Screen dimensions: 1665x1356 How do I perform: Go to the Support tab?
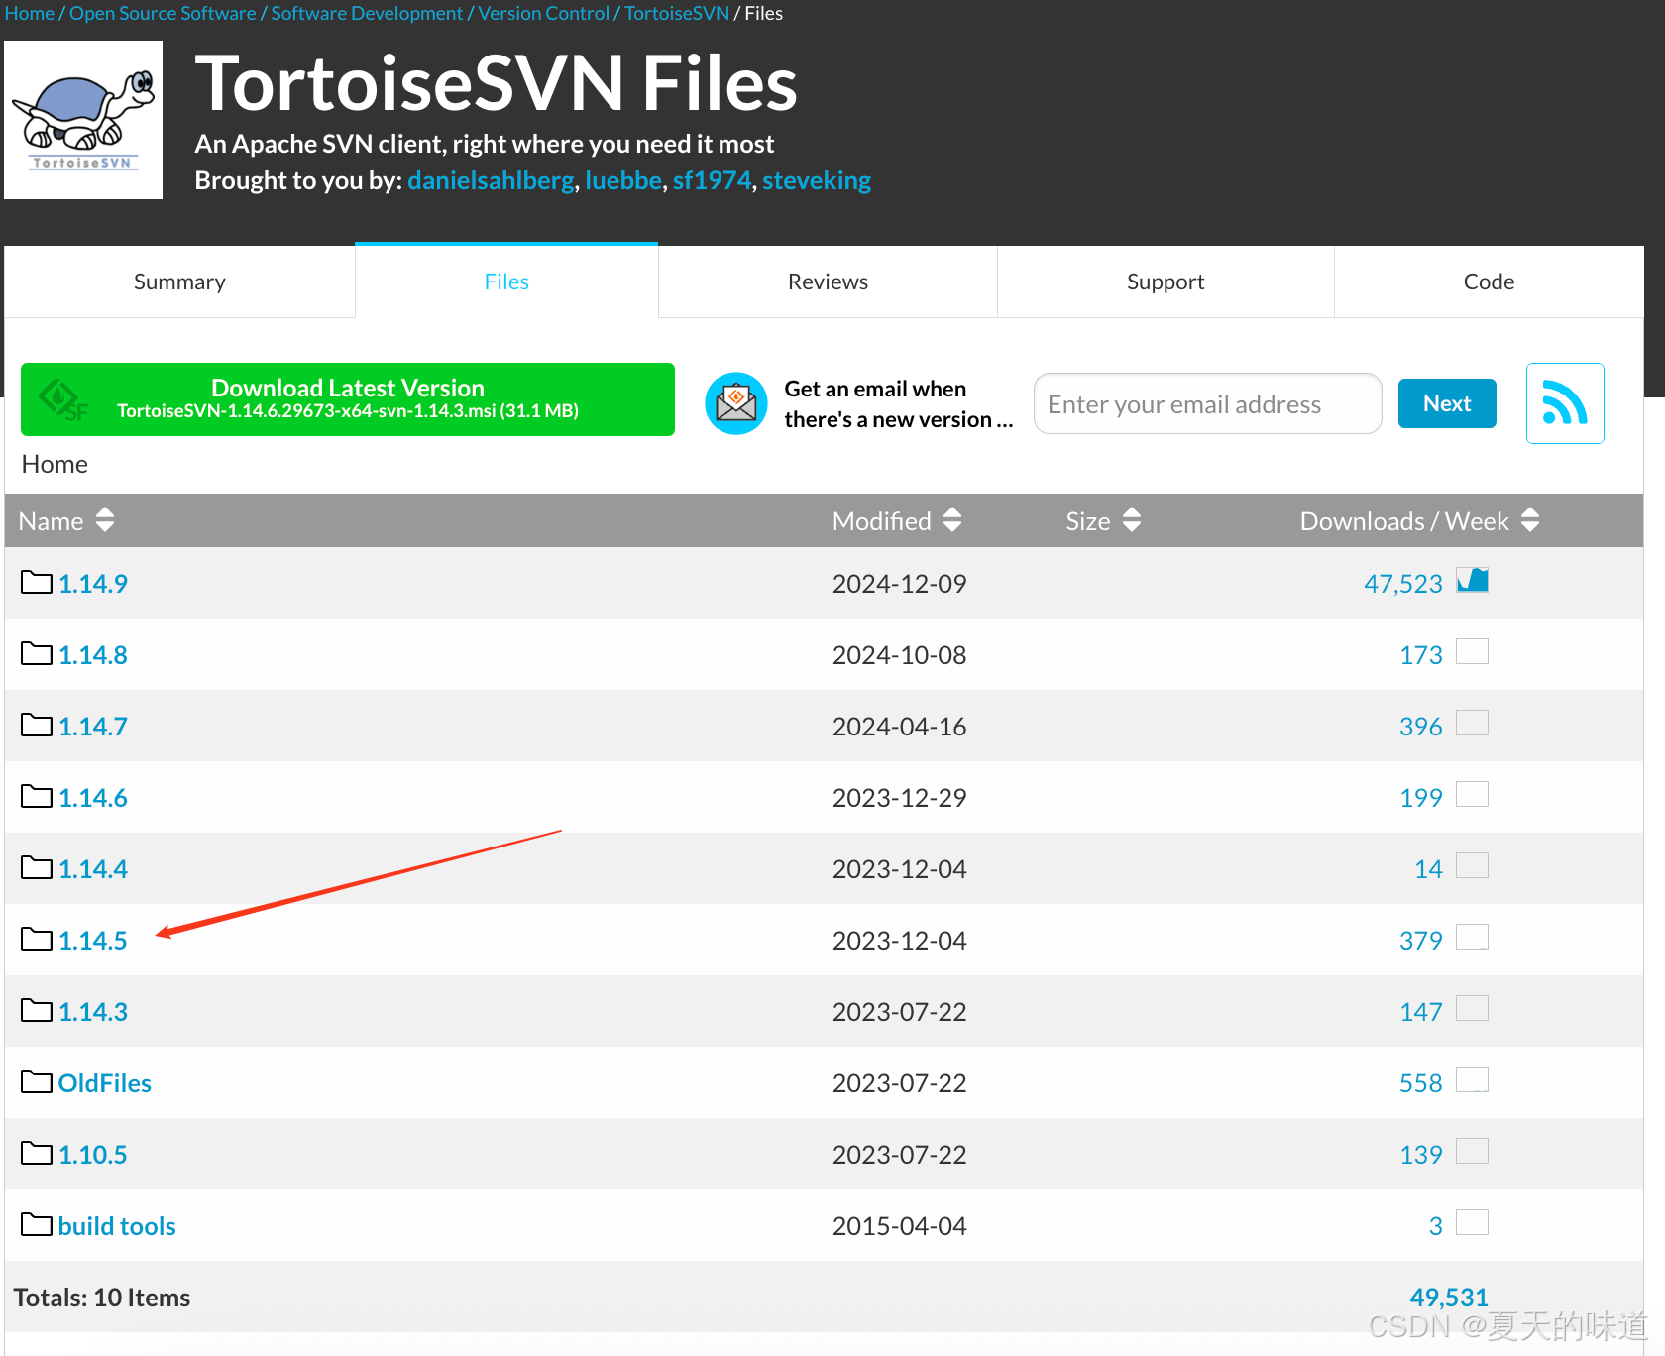[x=1165, y=282]
